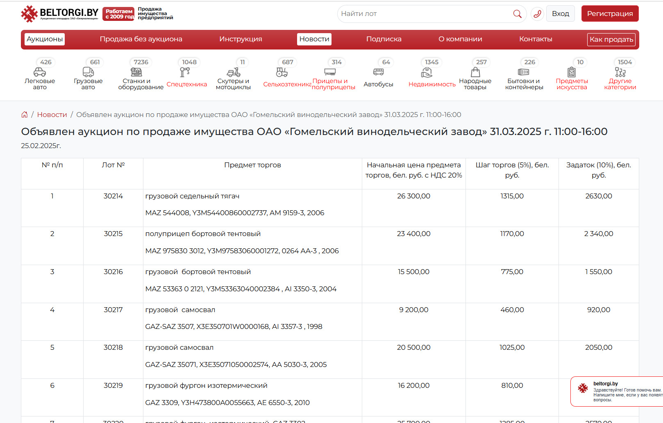Select text грузовой седельный тягач
The height and width of the screenshot is (423, 663).
pyautogui.click(x=192, y=196)
